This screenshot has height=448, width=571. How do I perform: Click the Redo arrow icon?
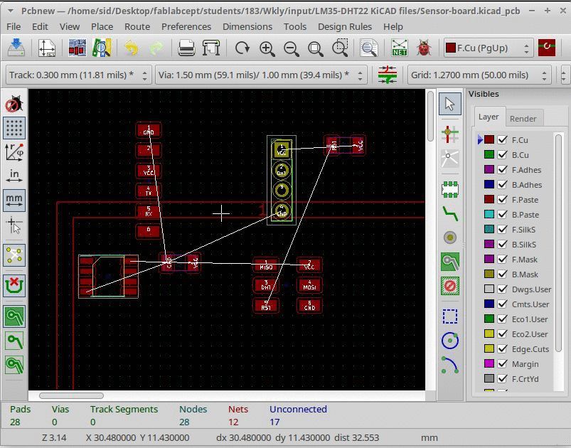156,48
